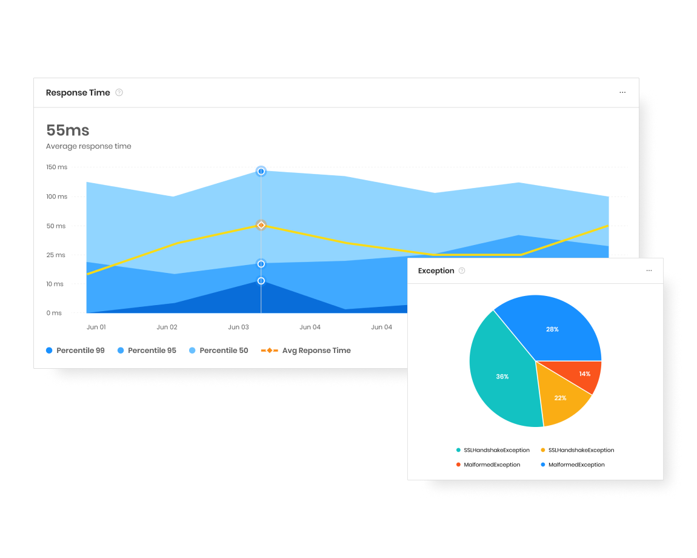Select the 36% teal pie slice
697x558 pixels.
pyautogui.click(x=502, y=377)
